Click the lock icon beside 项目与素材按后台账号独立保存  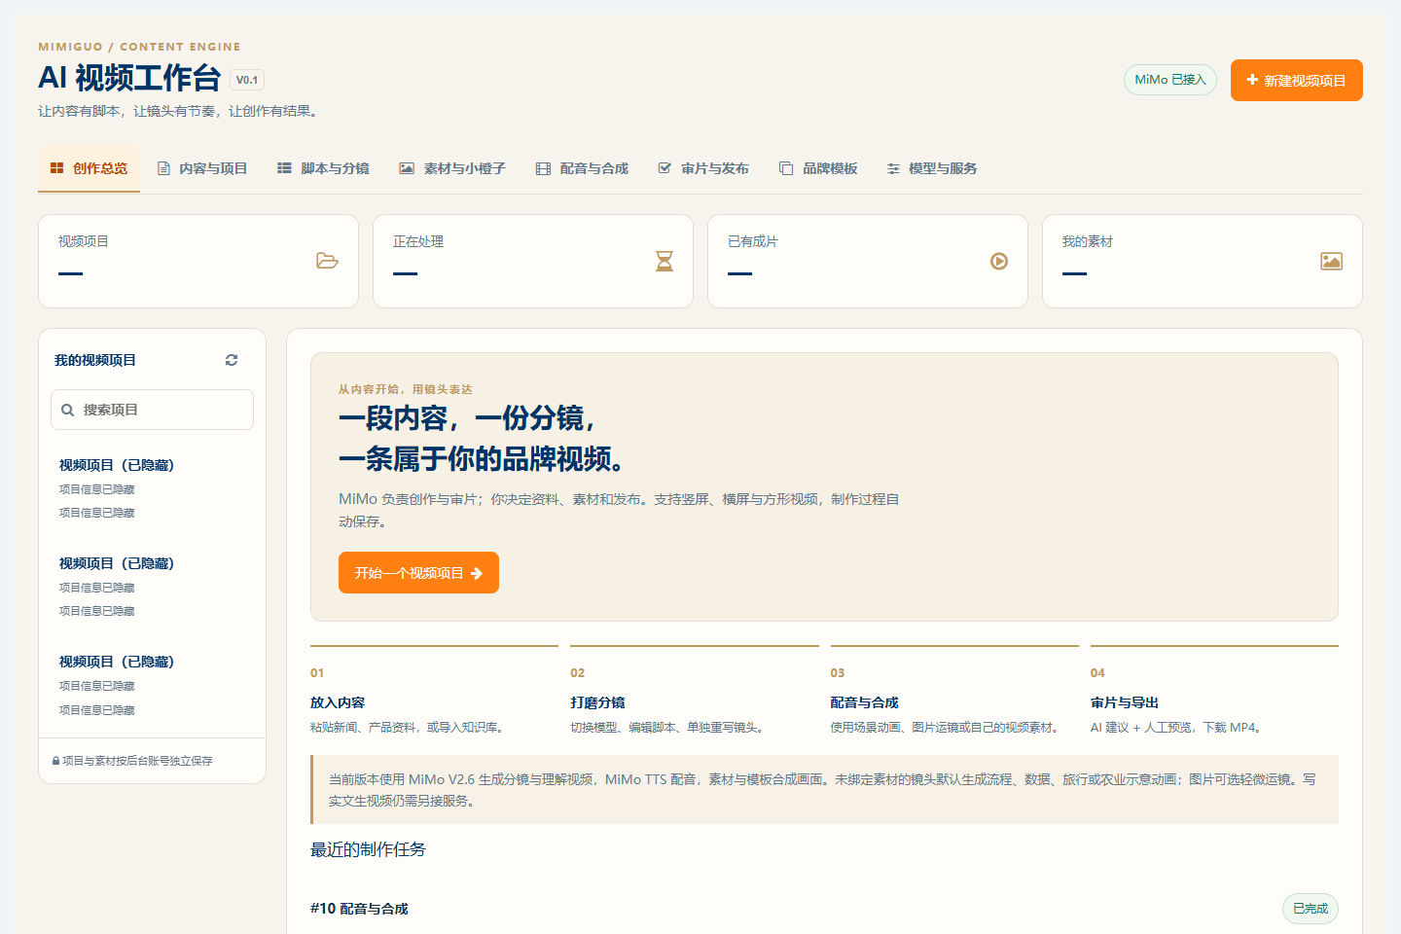(56, 761)
